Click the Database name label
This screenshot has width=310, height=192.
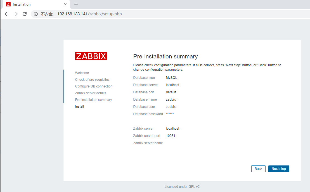(145, 99)
